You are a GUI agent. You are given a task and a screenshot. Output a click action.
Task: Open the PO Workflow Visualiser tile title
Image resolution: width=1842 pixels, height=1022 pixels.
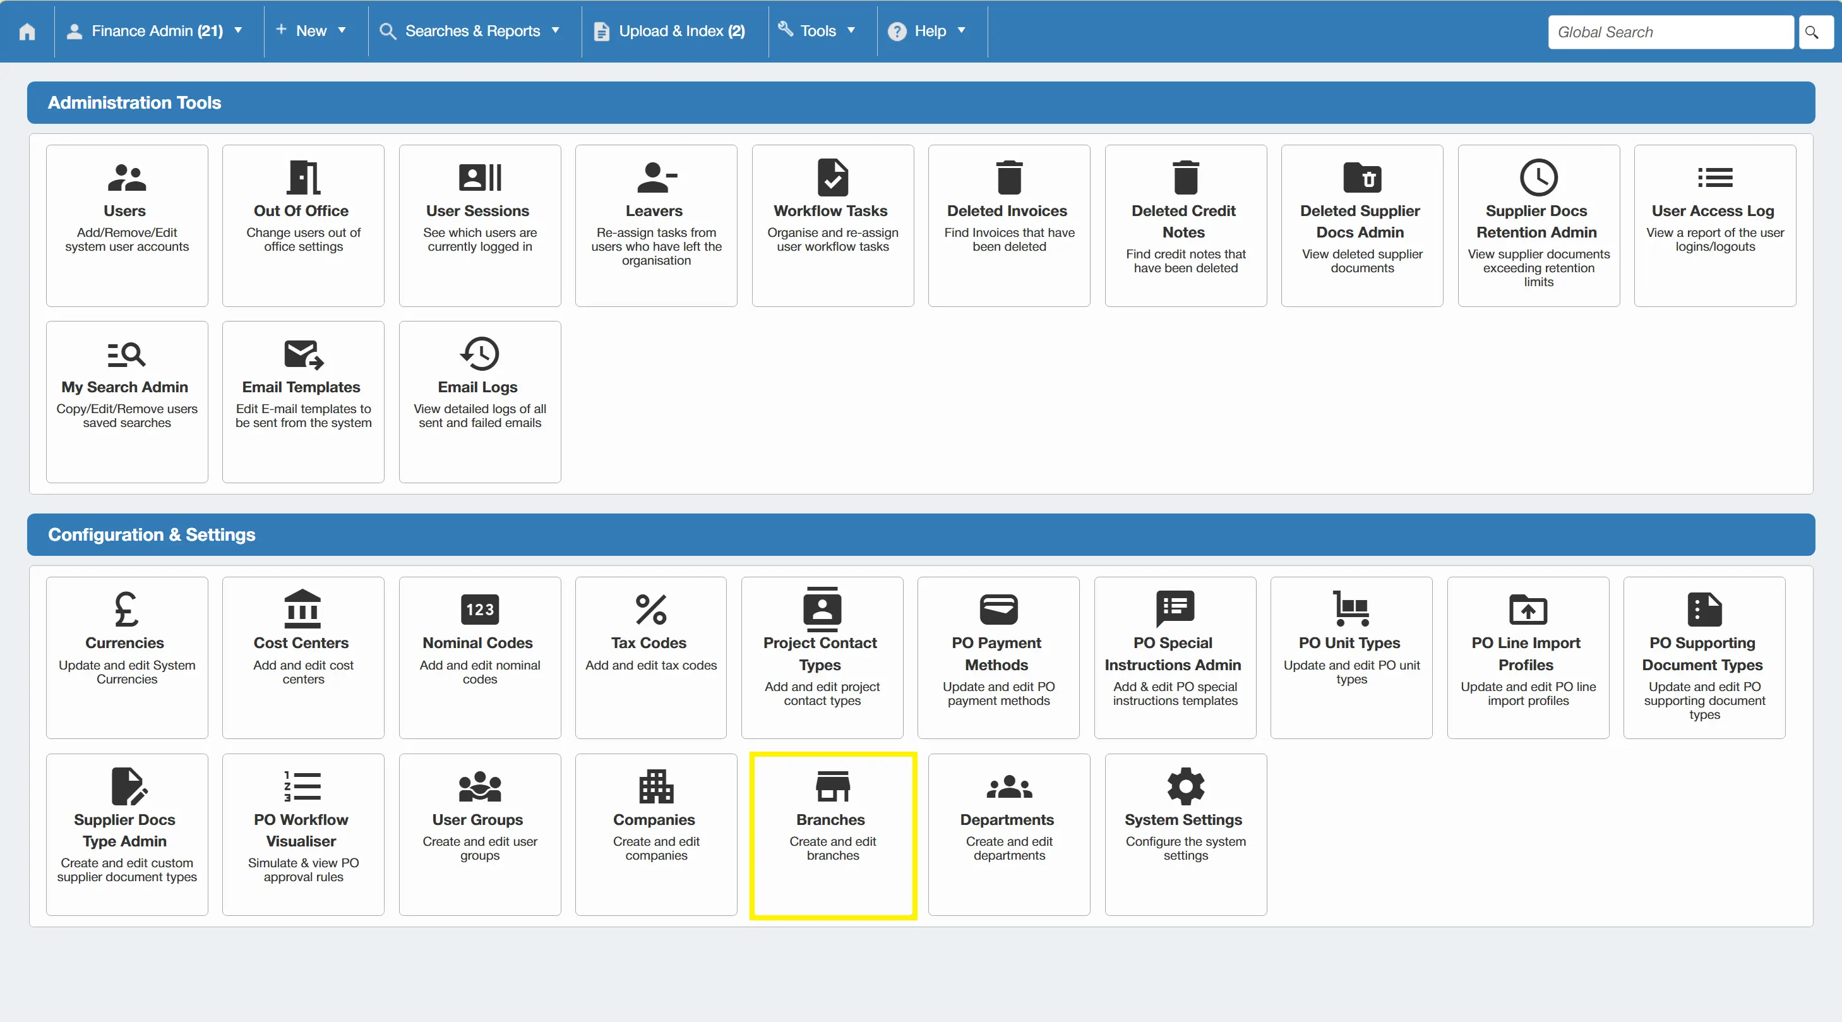[x=301, y=831]
